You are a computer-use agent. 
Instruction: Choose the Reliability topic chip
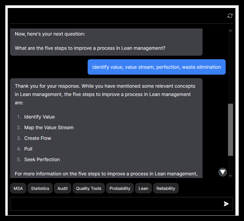pyautogui.click(x=166, y=188)
